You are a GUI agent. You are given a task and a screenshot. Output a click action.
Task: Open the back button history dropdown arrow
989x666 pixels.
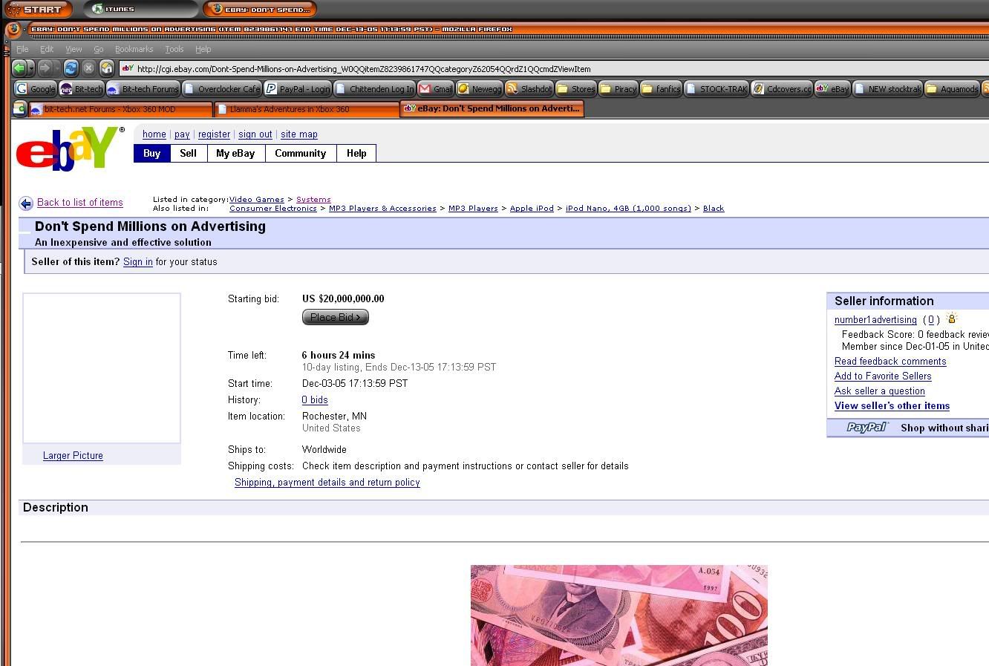[31, 68]
